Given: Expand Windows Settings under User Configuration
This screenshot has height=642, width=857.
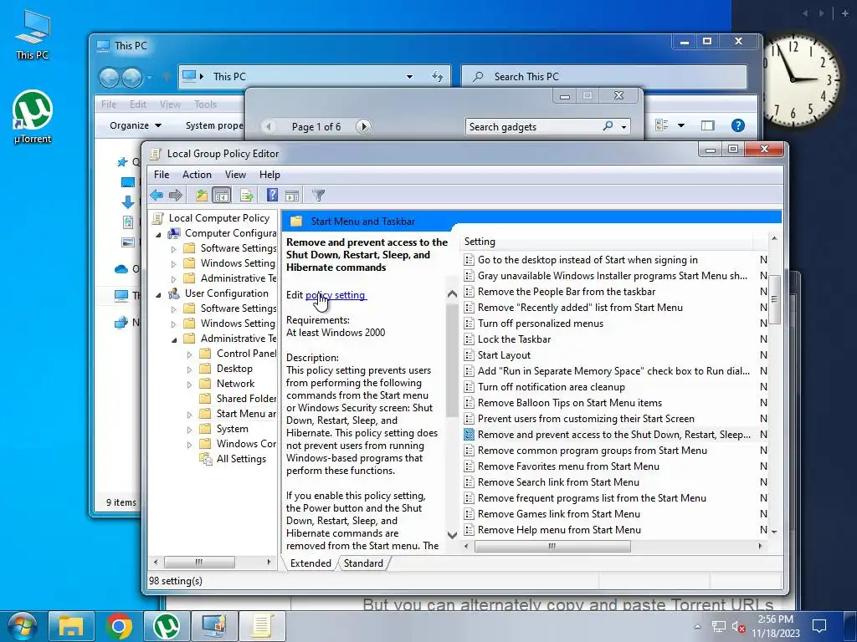Looking at the screenshot, I should pos(174,324).
